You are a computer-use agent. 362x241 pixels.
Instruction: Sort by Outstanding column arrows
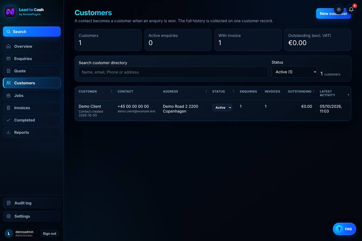click(314, 91)
